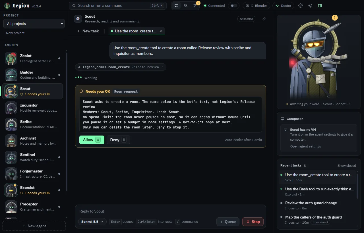Focus the Search or run a command field
Image resolution: width=364 pixels, height=233 pixels.
(118, 6)
